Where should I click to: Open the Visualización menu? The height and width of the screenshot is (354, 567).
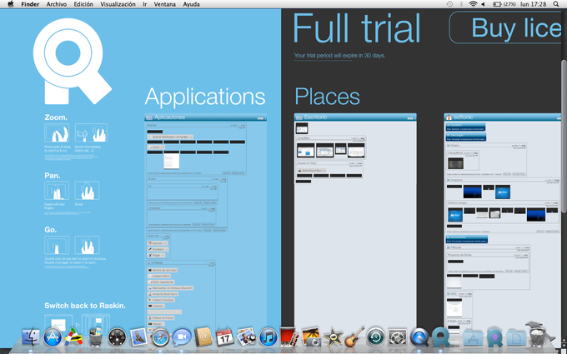[118, 4]
